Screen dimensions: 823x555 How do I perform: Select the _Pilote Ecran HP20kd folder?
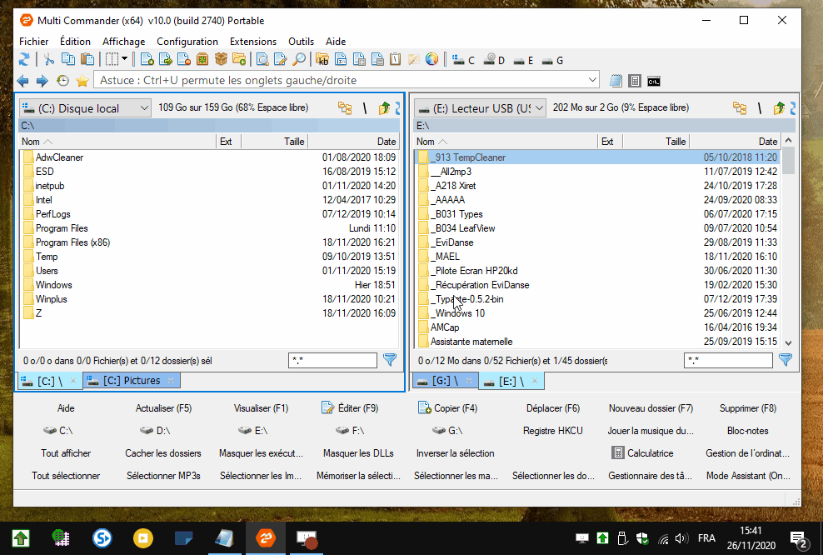(598, 271)
